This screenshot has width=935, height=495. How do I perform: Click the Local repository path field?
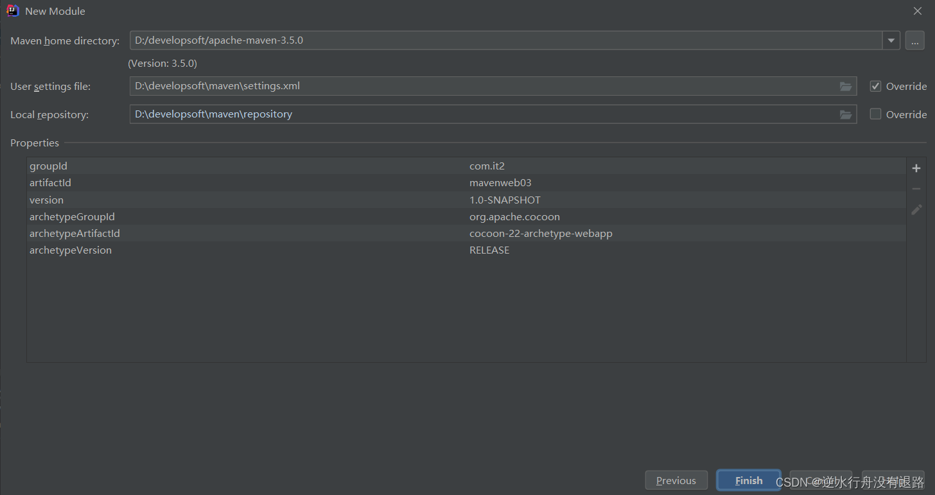click(x=482, y=114)
